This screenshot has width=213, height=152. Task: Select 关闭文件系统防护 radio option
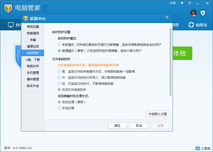pos(59,89)
